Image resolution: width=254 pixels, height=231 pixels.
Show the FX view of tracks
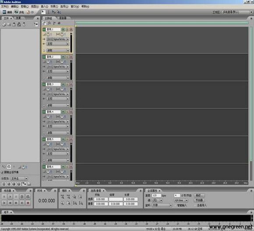[49, 23]
